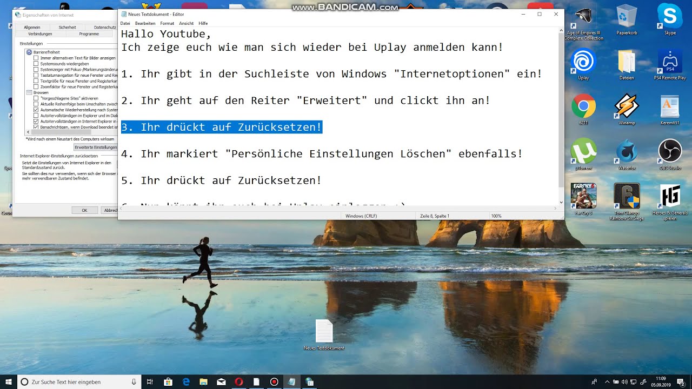Click Abbrechen in Internet properties dialog
692x389 pixels.
[x=110, y=210]
